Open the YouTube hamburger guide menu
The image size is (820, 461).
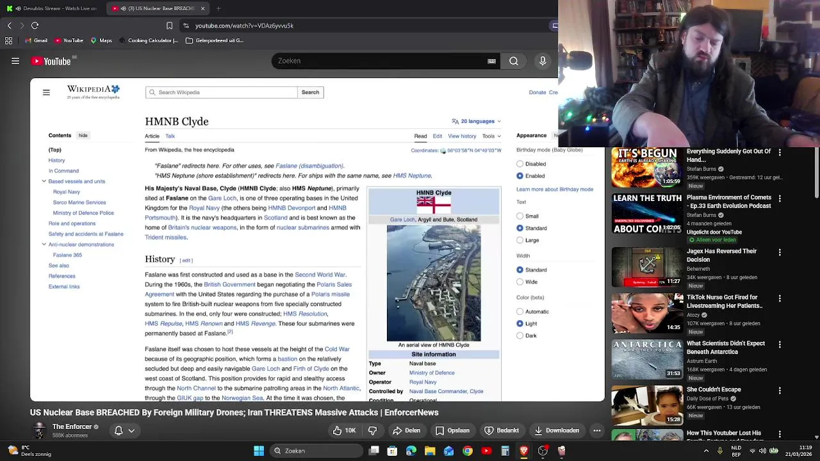click(15, 61)
